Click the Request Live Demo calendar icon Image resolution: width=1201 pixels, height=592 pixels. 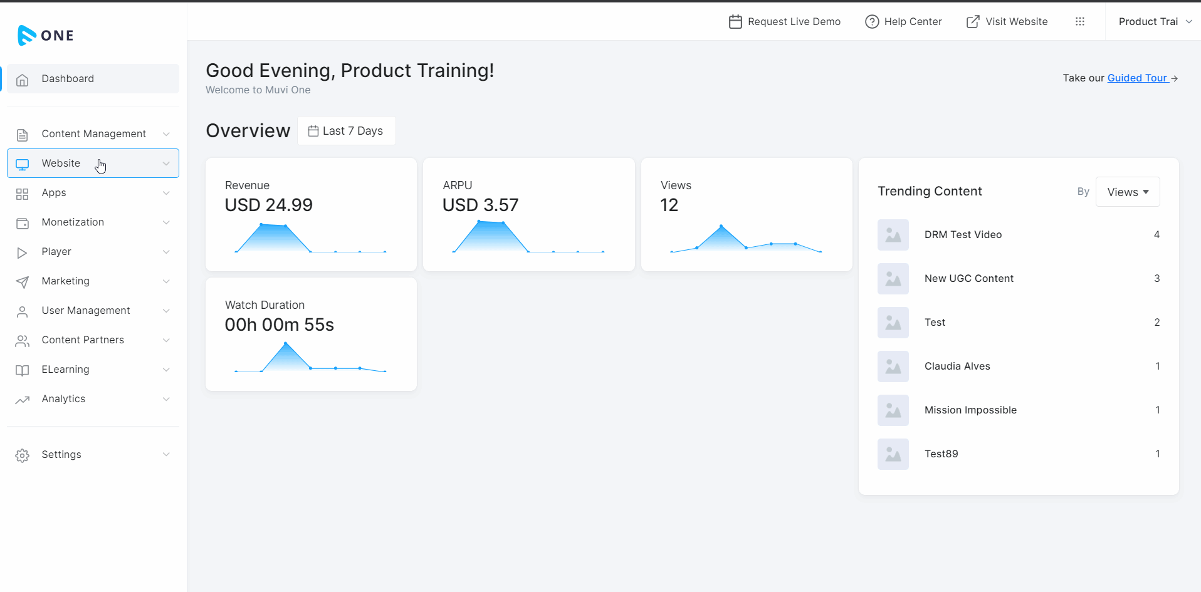735,22
